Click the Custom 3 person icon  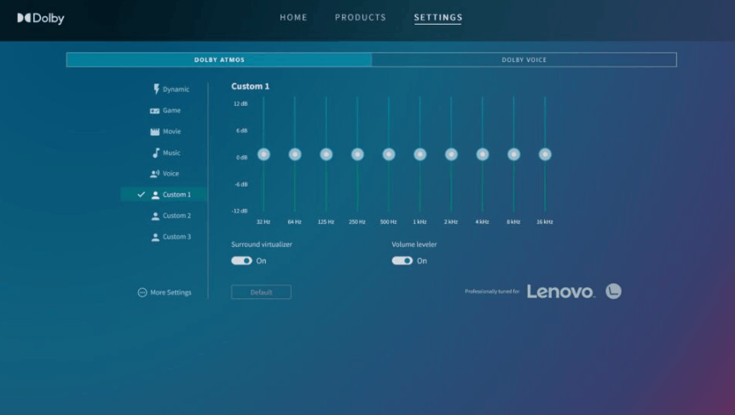point(155,237)
